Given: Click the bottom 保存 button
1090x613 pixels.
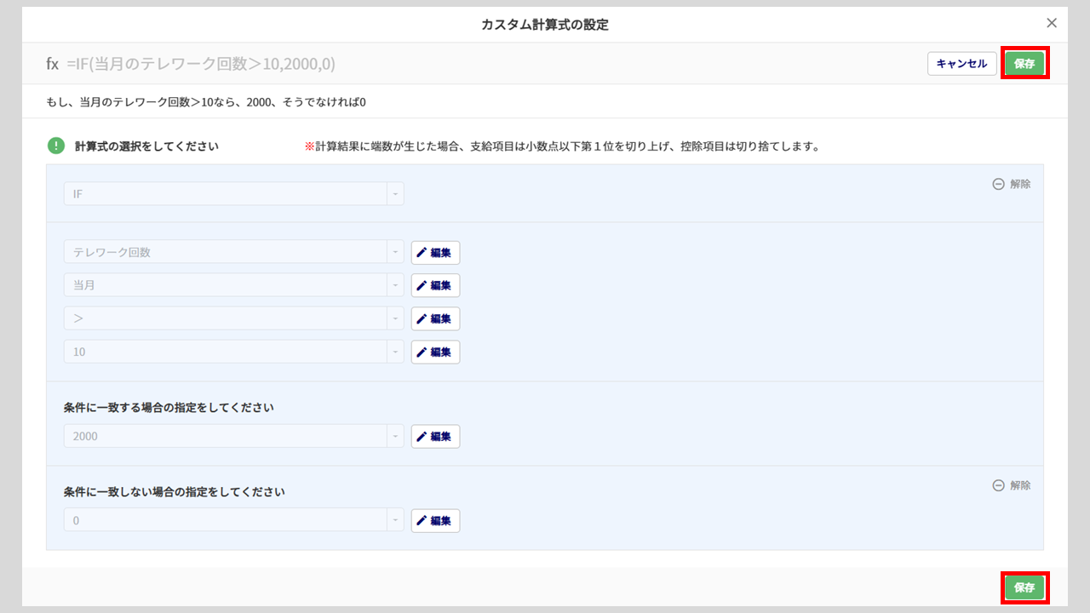Looking at the screenshot, I should 1024,587.
